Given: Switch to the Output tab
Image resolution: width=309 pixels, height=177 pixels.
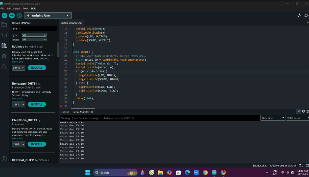Looking at the screenshot, I should (x=64, y=112).
